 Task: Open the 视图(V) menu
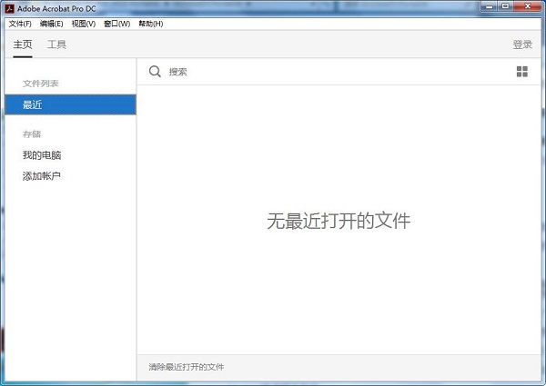84,24
